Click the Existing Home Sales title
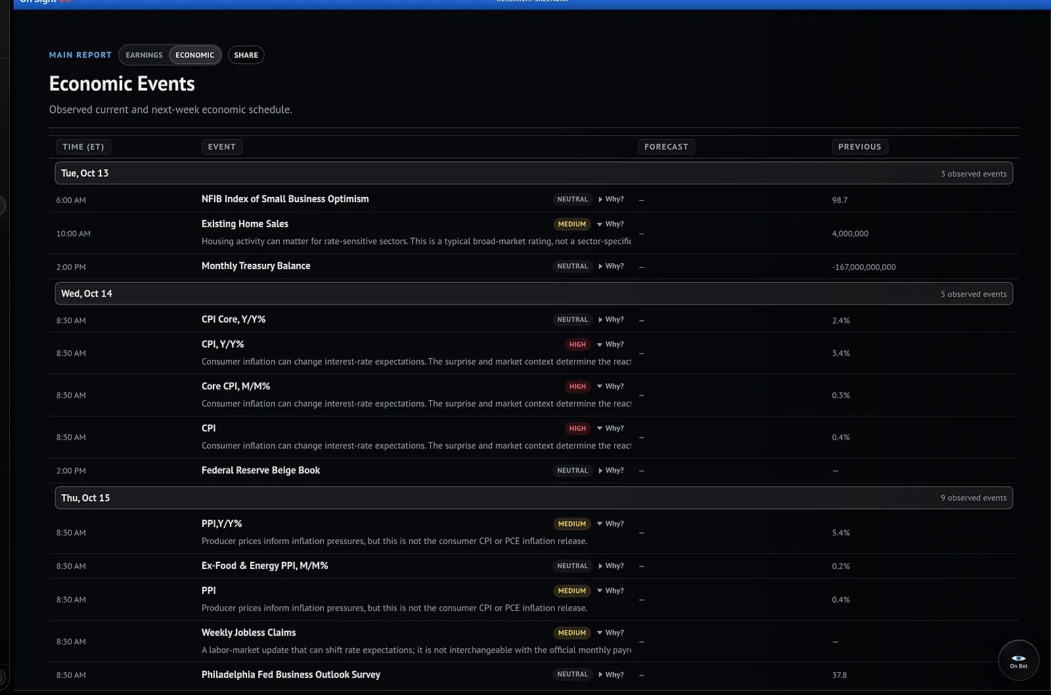 click(x=245, y=224)
